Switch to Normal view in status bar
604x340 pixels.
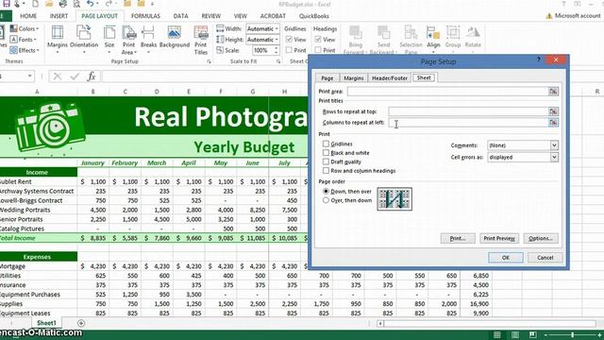point(497,334)
